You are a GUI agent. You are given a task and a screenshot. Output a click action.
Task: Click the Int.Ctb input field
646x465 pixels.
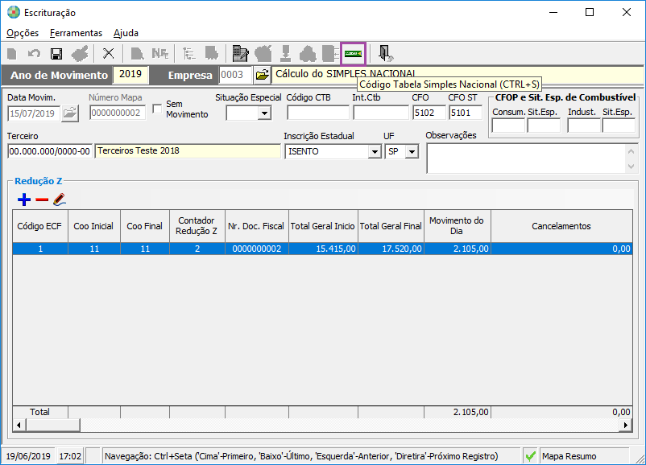coord(381,113)
